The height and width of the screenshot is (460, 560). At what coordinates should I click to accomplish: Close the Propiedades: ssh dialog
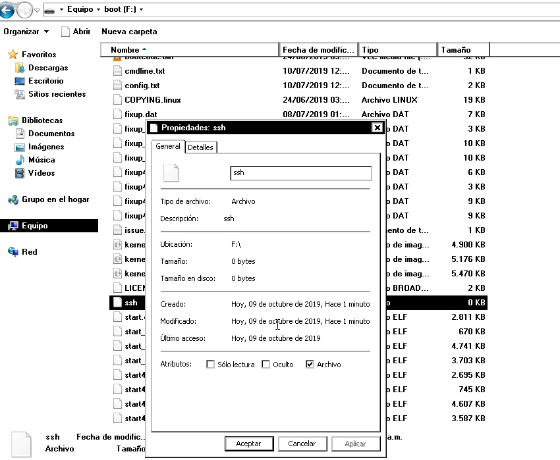377,128
